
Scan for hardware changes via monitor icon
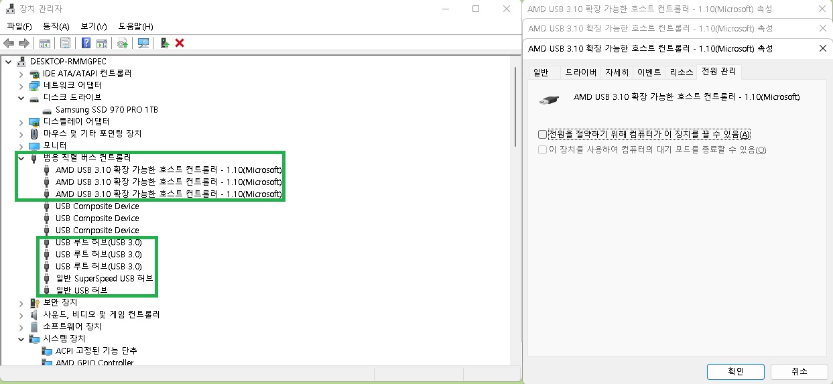pyautogui.click(x=143, y=43)
